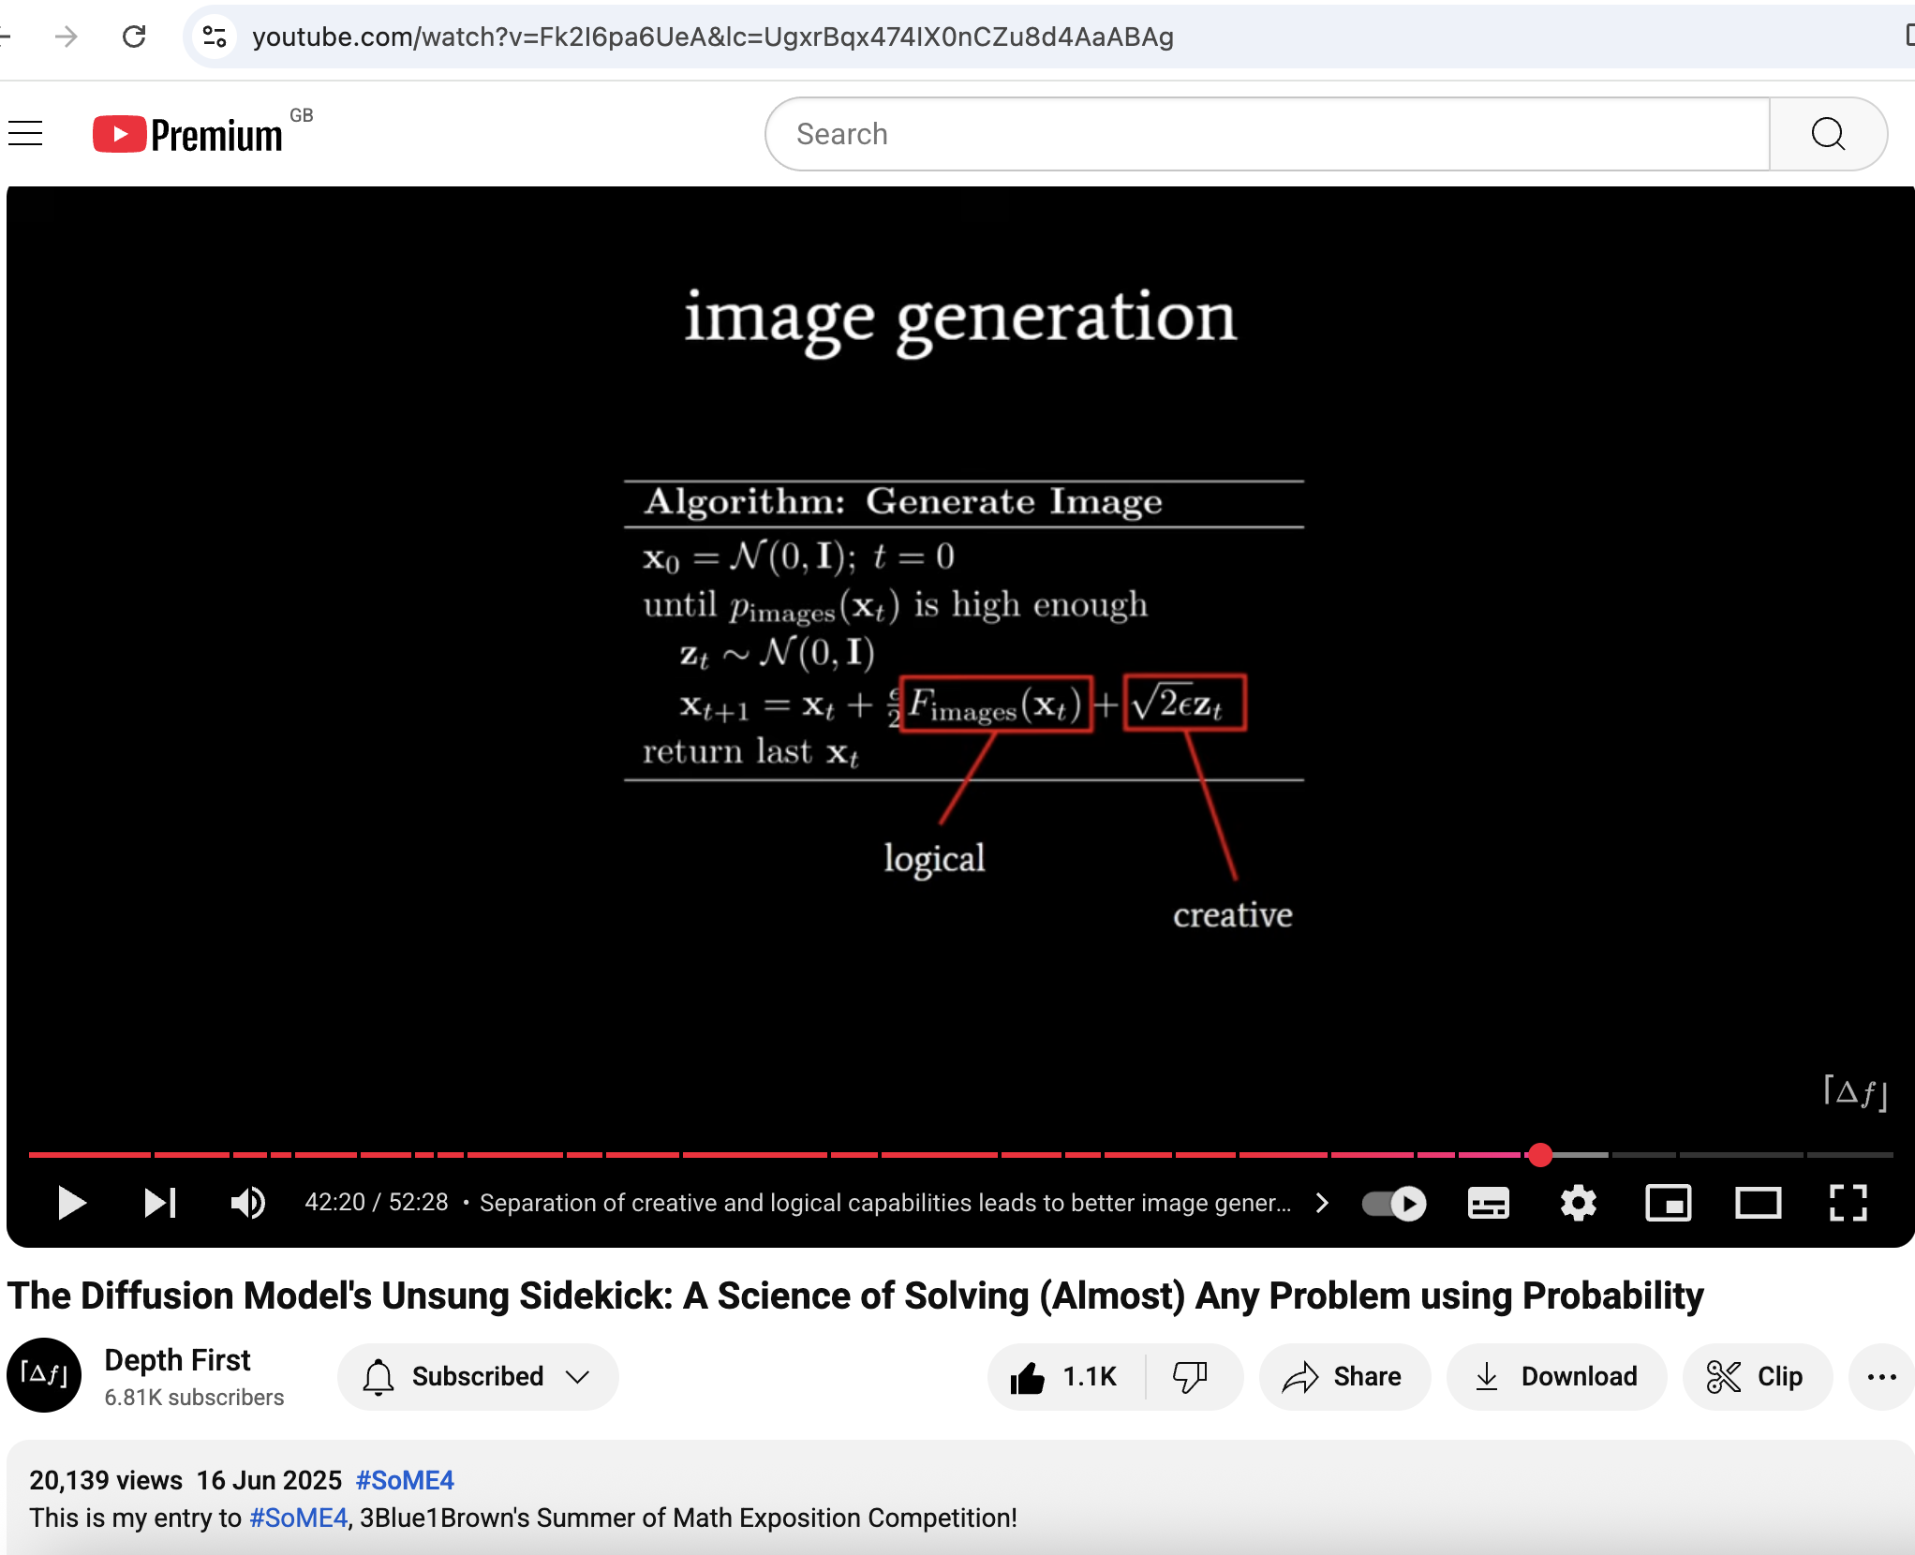Mute the video volume
This screenshot has height=1555, width=1915.
click(248, 1203)
